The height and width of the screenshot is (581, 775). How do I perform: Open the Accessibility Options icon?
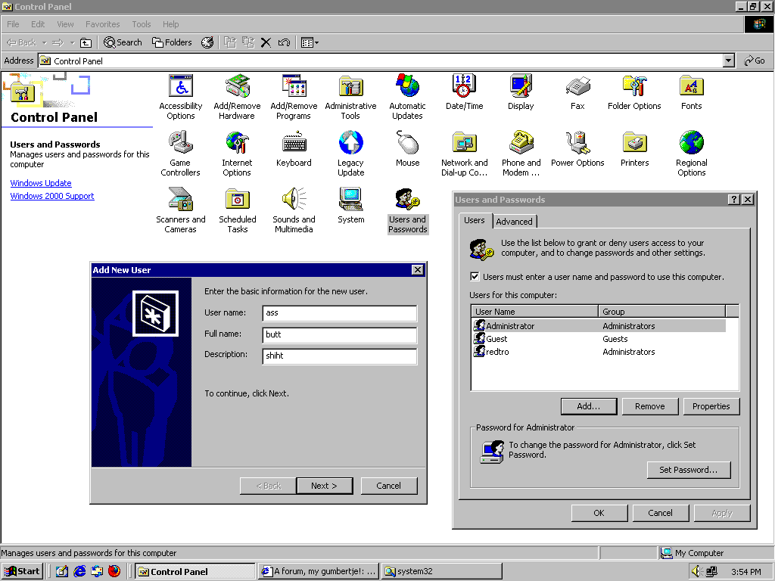180,87
